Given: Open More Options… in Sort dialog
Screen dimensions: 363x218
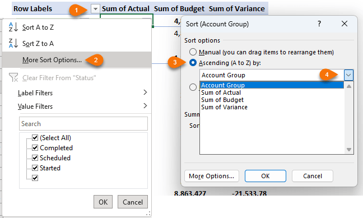Looking at the screenshot, I should 212,176.
